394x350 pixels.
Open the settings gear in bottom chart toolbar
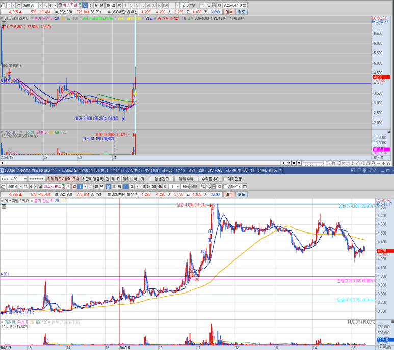pos(220,187)
